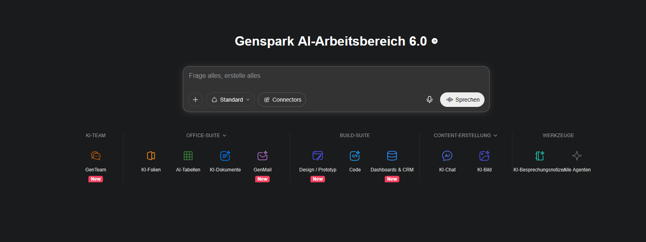This screenshot has width=646, height=242.
Task: Open the Standard mode dropdown
Action: [230, 100]
